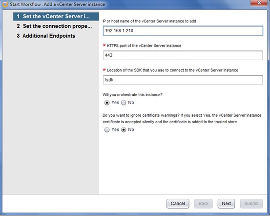Viewport: 270px width, 216px height.
Task: Click the certificate warnings description text
Action: point(182,119)
